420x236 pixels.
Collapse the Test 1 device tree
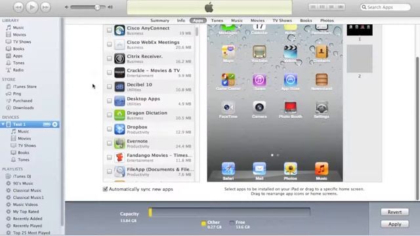[3, 125]
